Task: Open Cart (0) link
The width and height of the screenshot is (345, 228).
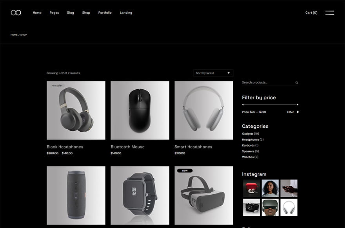Action: pyautogui.click(x=311, y=13)
